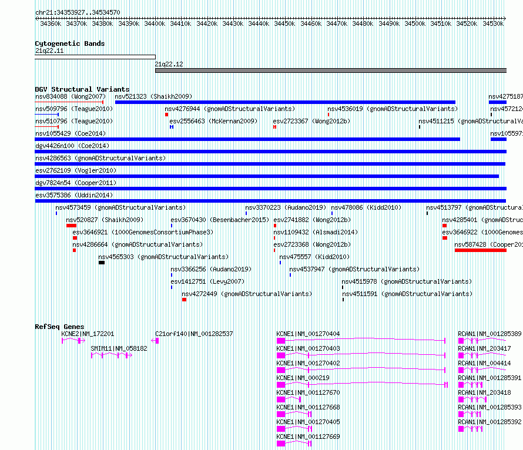
Task: Click the nsv3366256 (Audano2019) label
Action: [x=211, y=269]
